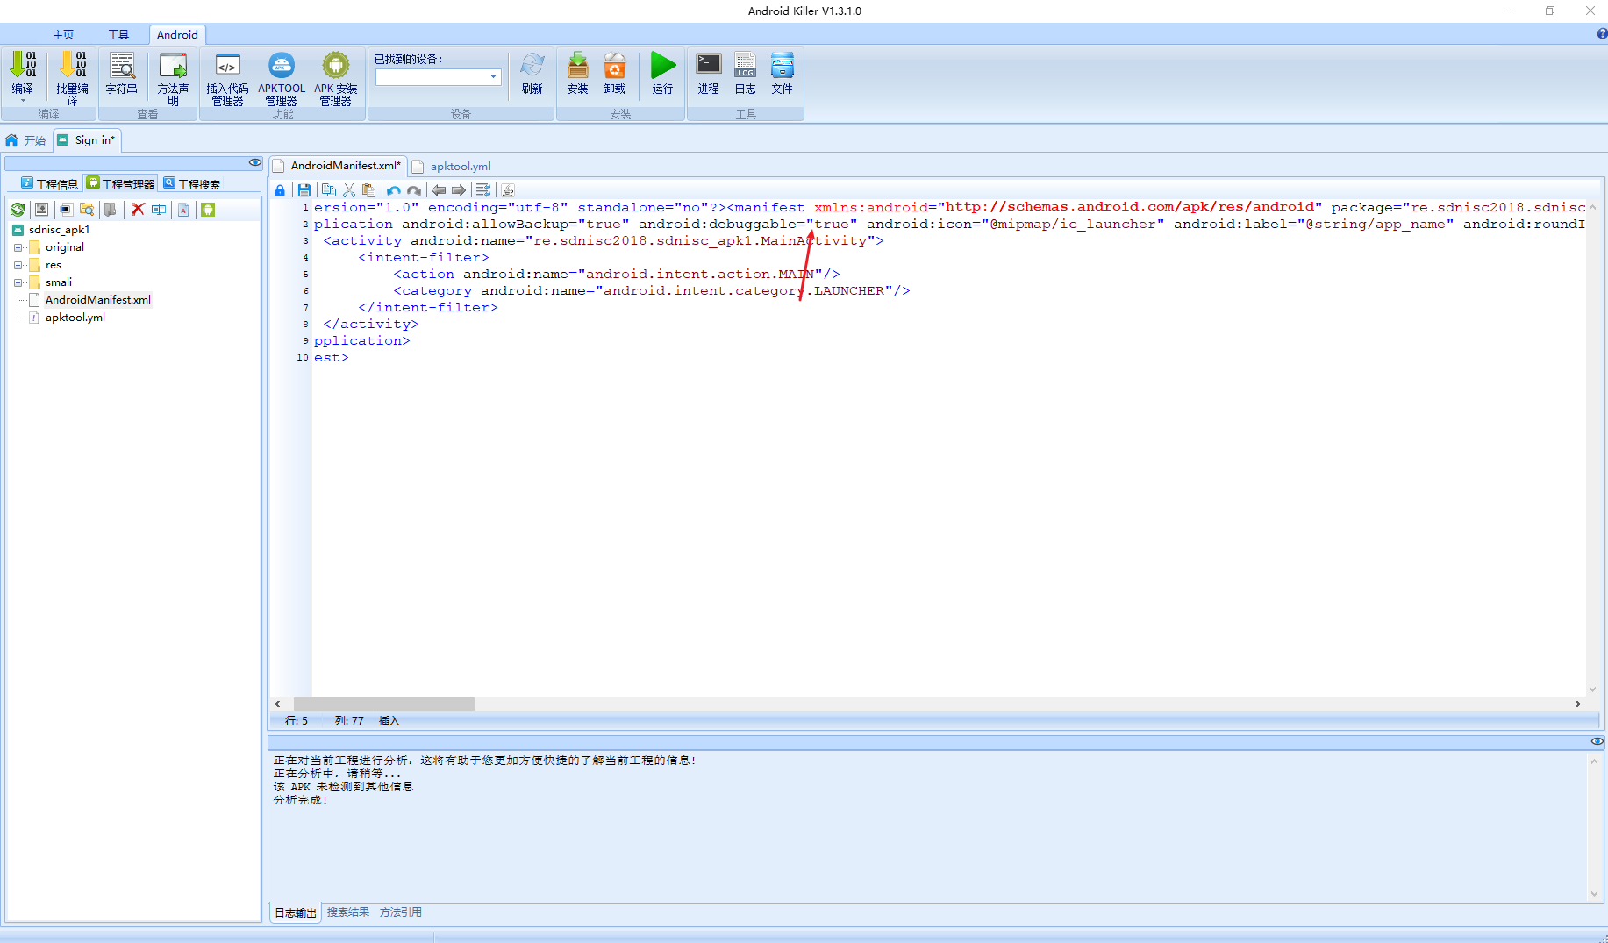Click the horizontal scrollbar right arrow
The height and width of the screenshot is (943, 1608).
point(1577,704)
